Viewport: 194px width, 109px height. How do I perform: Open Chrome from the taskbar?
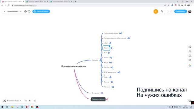[x=32, y=107]
